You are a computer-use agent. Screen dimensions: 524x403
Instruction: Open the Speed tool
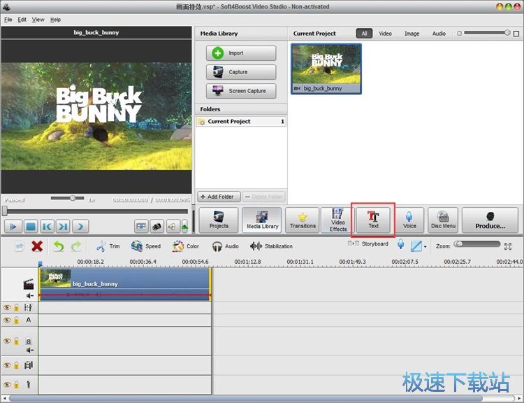(x=146, y=246)
